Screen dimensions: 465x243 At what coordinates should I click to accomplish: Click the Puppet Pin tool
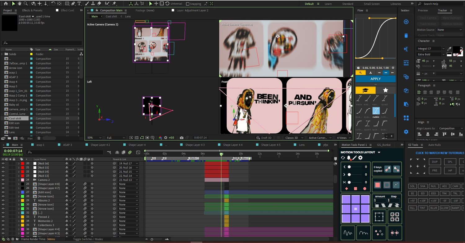pos(114,4)
